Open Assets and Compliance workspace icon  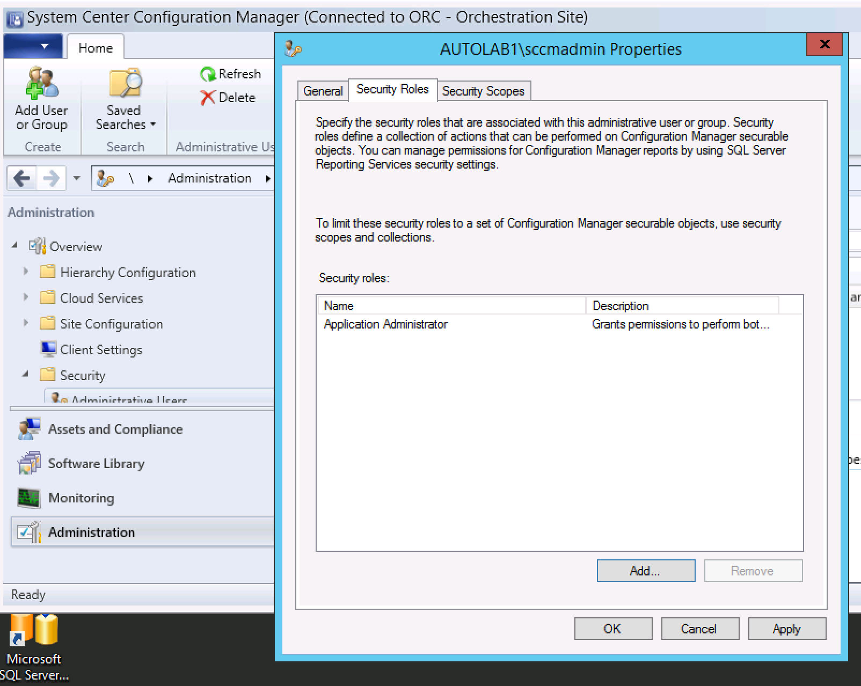click(x=30, y=429)
